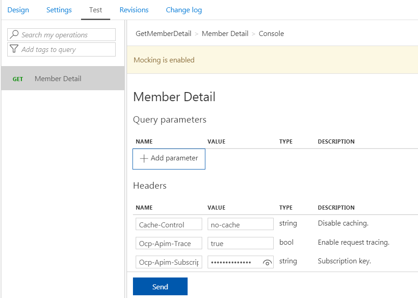Select the Test tab
The height and width of the screenshot is (298, 418).
pos(96,10)
